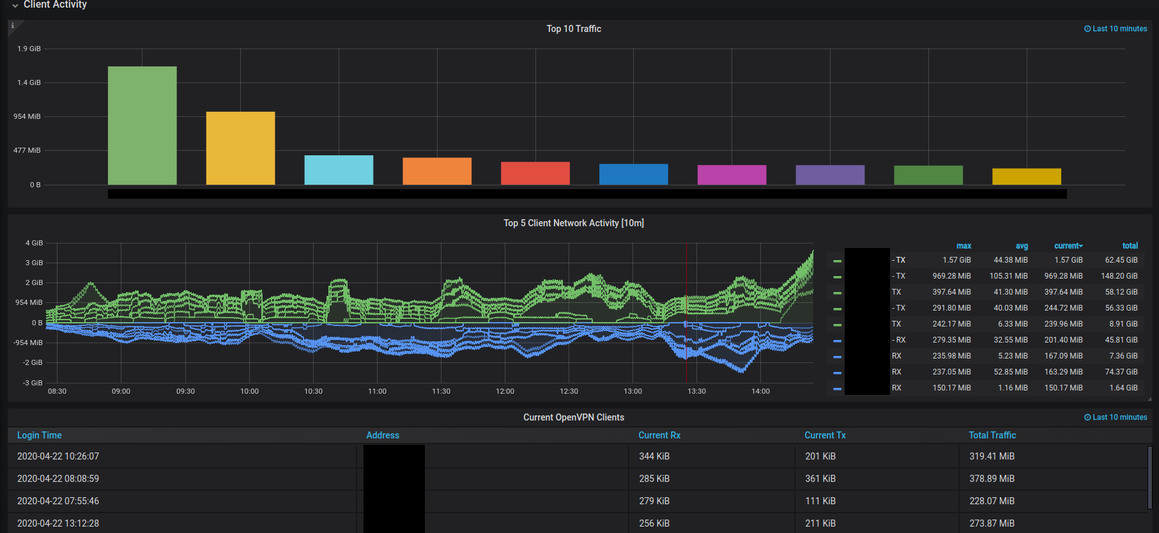Click the Last 10 minutes clock on OpenVPN Clients panel
Viewport: 1159px width, 533px height.
1116,417
